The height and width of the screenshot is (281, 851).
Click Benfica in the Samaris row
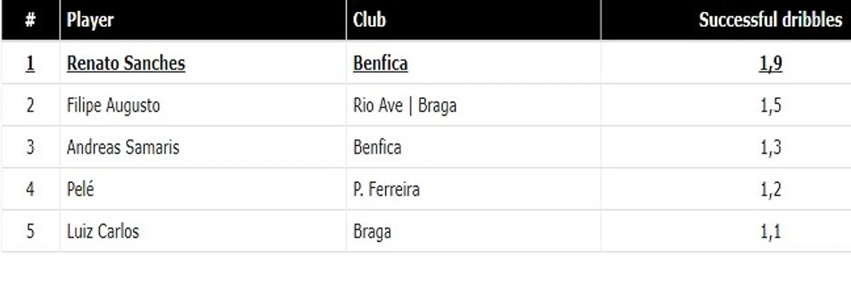(x=377, y=147)
